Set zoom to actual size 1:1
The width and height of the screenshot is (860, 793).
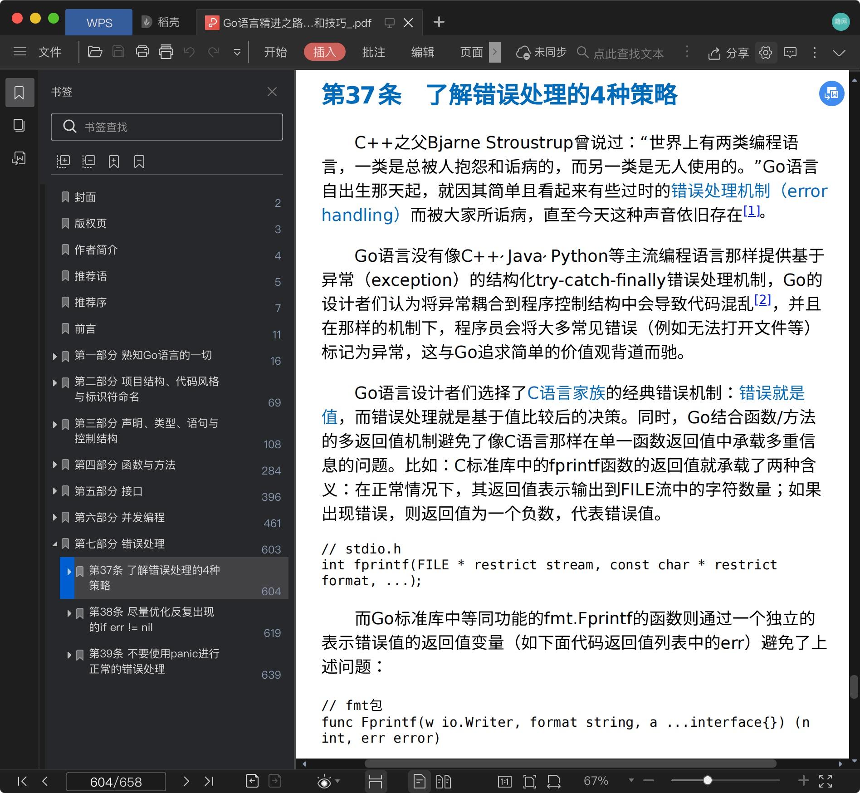tap(504, 781)
